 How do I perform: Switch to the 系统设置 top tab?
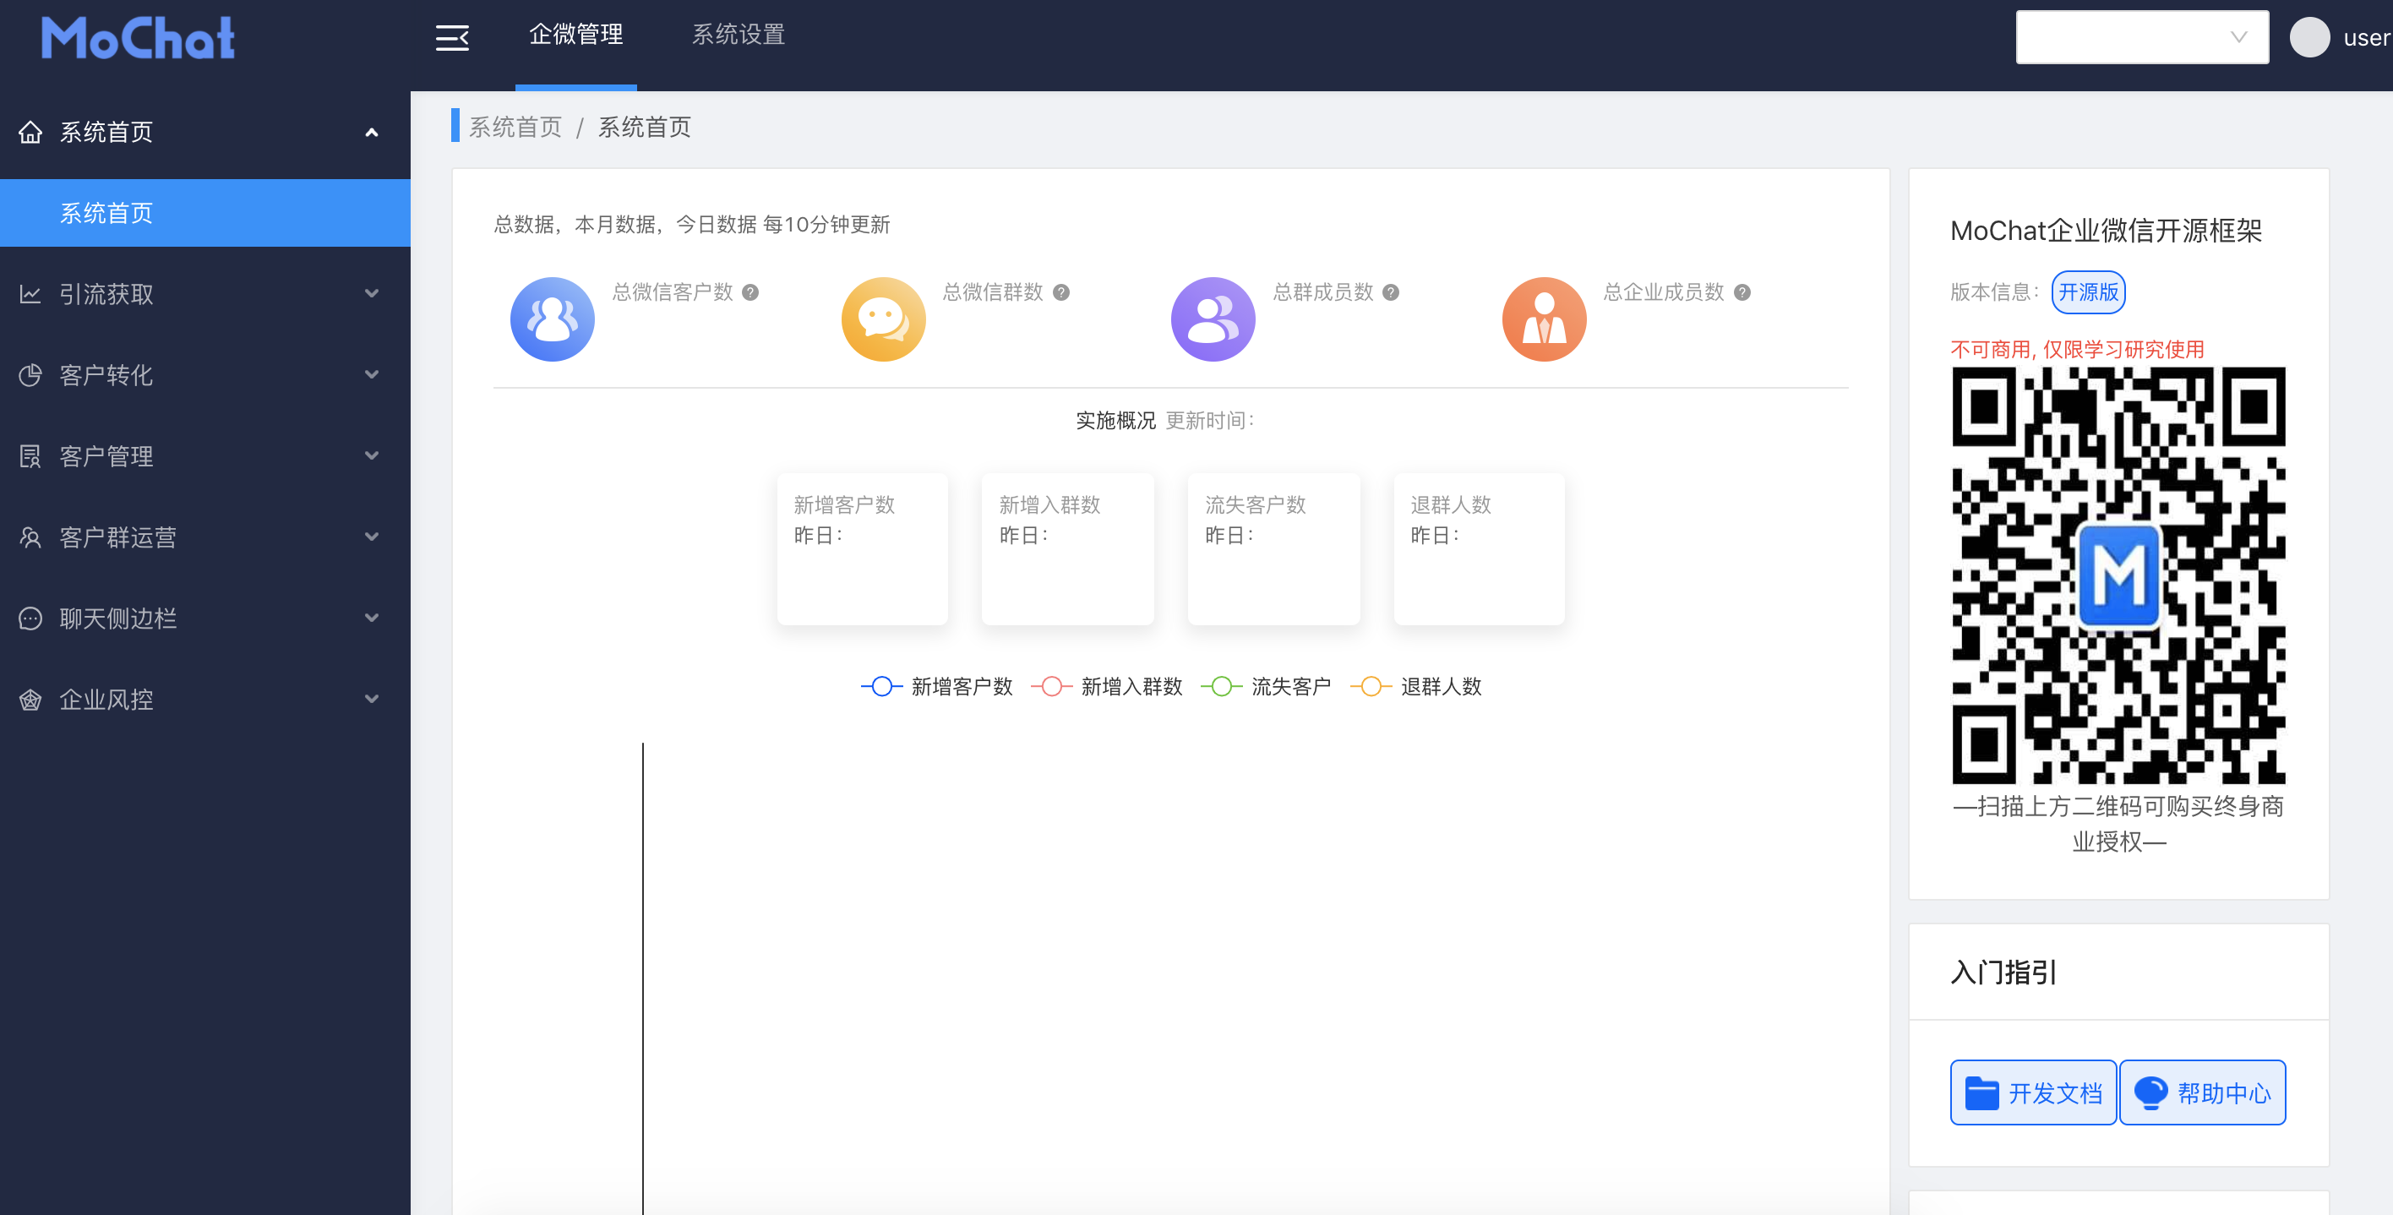pos(739,35)
